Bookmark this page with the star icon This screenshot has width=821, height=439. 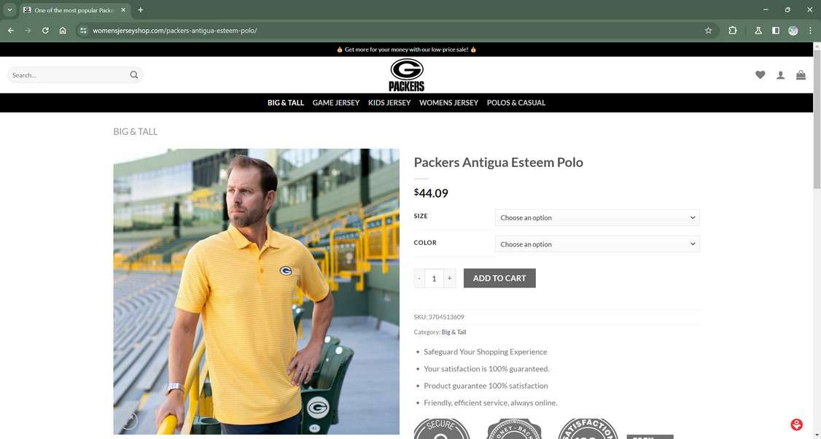(x=709, y=31)
